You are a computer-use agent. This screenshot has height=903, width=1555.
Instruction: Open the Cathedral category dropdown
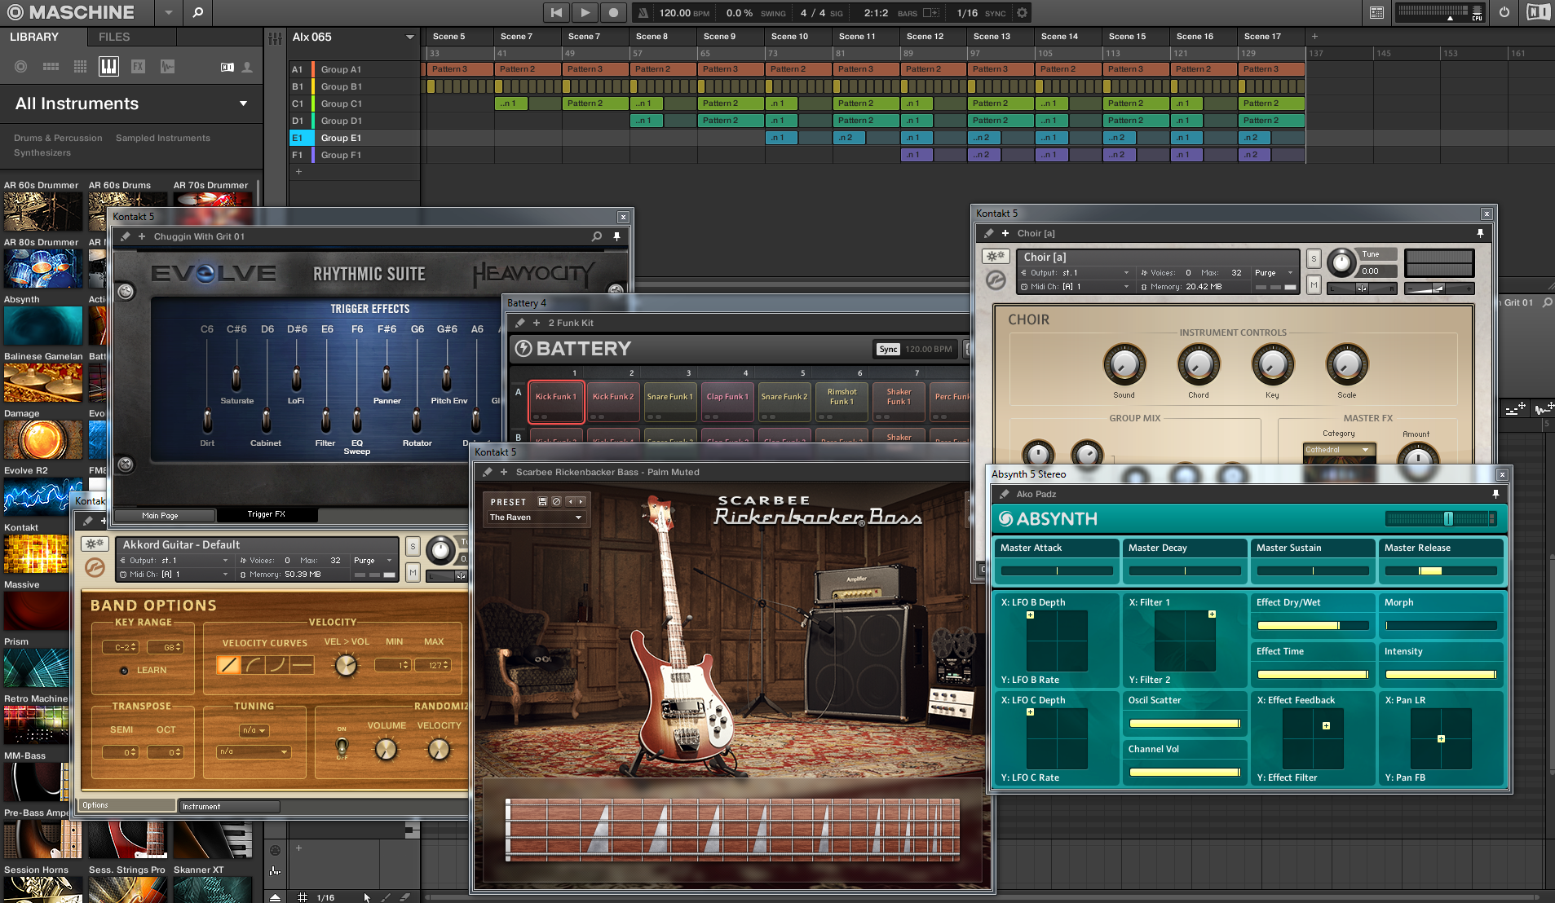(x=1365, y=450)
